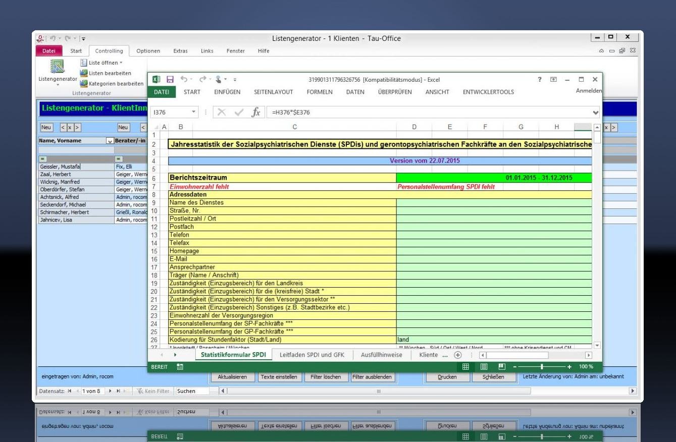Click the Drucken button

(447, 377)
